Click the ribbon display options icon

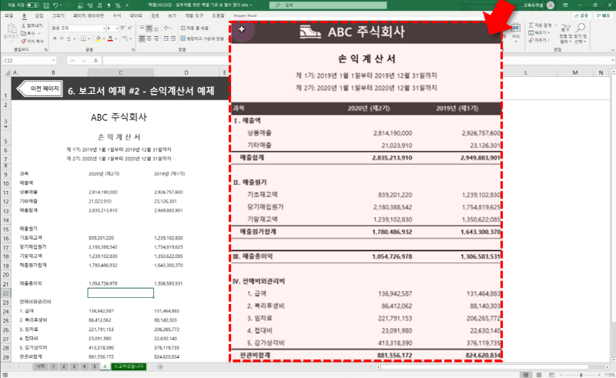pos(565,5)
